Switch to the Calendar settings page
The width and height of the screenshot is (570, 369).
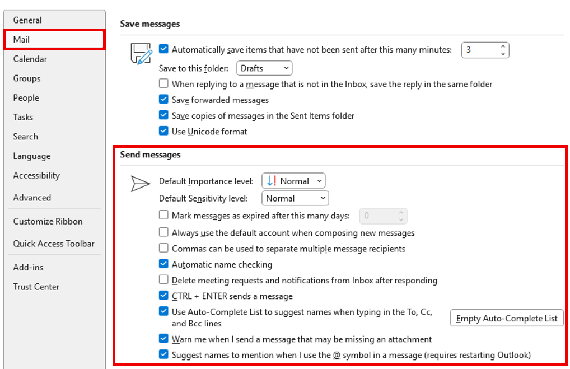pyautogui.click(x=30, y=59)
